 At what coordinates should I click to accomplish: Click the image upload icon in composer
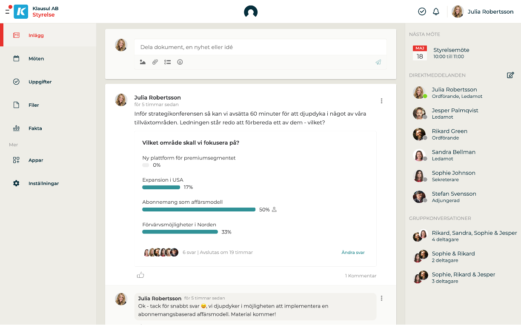click(143, 62)
